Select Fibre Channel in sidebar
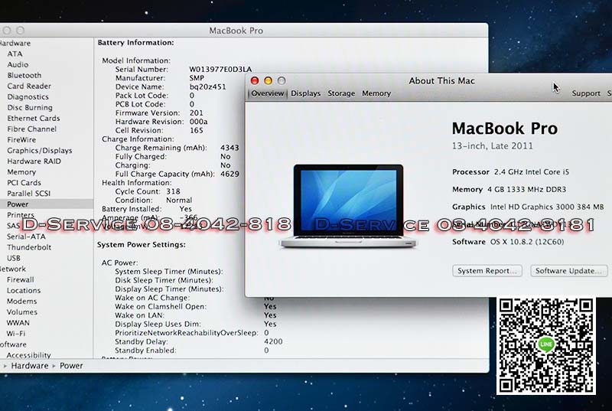 31,129
